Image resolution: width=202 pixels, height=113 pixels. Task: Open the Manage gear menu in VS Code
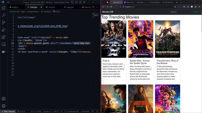pyautogui.click(x=3, y=106)
